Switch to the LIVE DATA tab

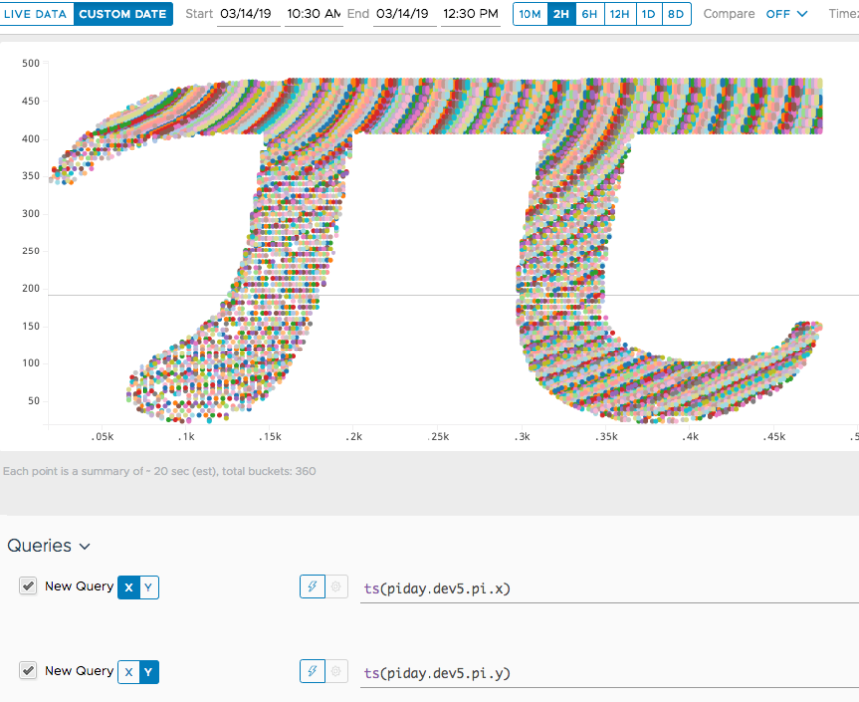pos(36,14)
